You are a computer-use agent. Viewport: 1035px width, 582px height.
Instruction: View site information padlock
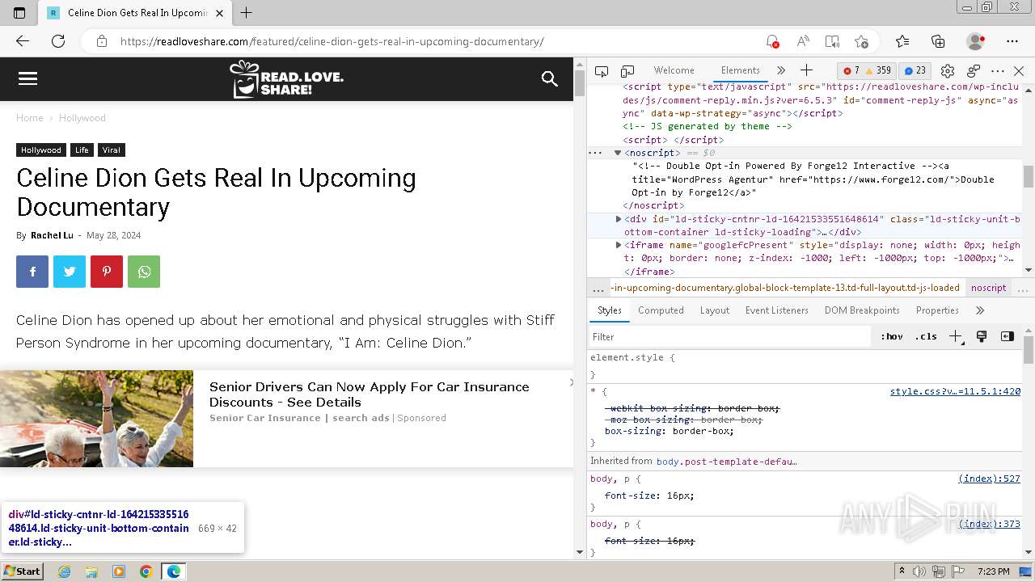pyautogui.click(x=101, y=41)
